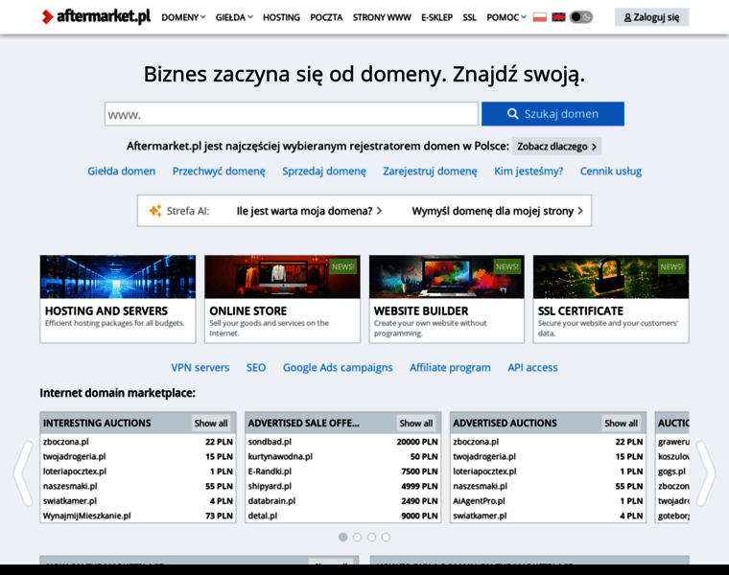Open the HOSTING AND SERVERS heading
Screen dimensions: 729x575
coord(106,310)
